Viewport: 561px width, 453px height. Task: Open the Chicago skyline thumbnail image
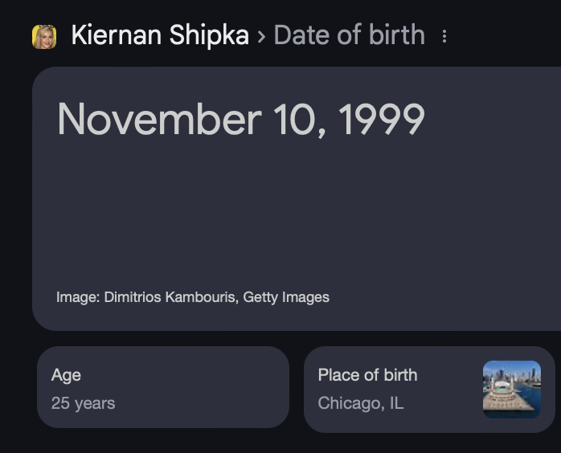click(512, 390)
